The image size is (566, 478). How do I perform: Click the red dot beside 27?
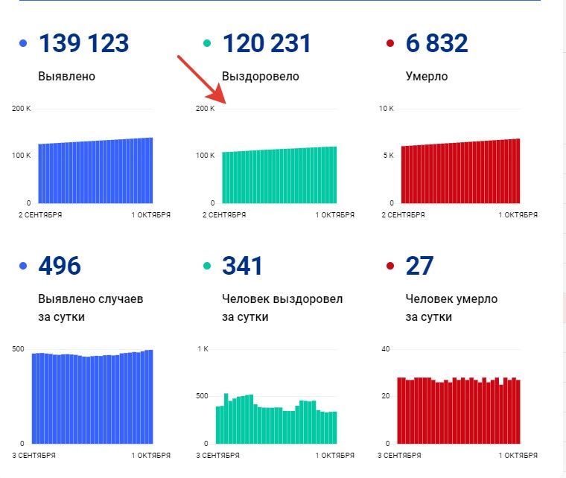390,267
